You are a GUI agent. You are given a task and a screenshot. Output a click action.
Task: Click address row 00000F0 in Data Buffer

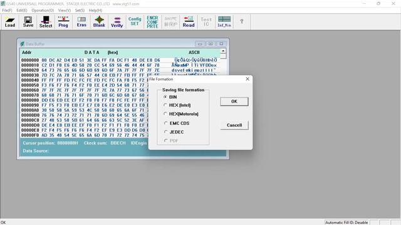pos(30,135)
